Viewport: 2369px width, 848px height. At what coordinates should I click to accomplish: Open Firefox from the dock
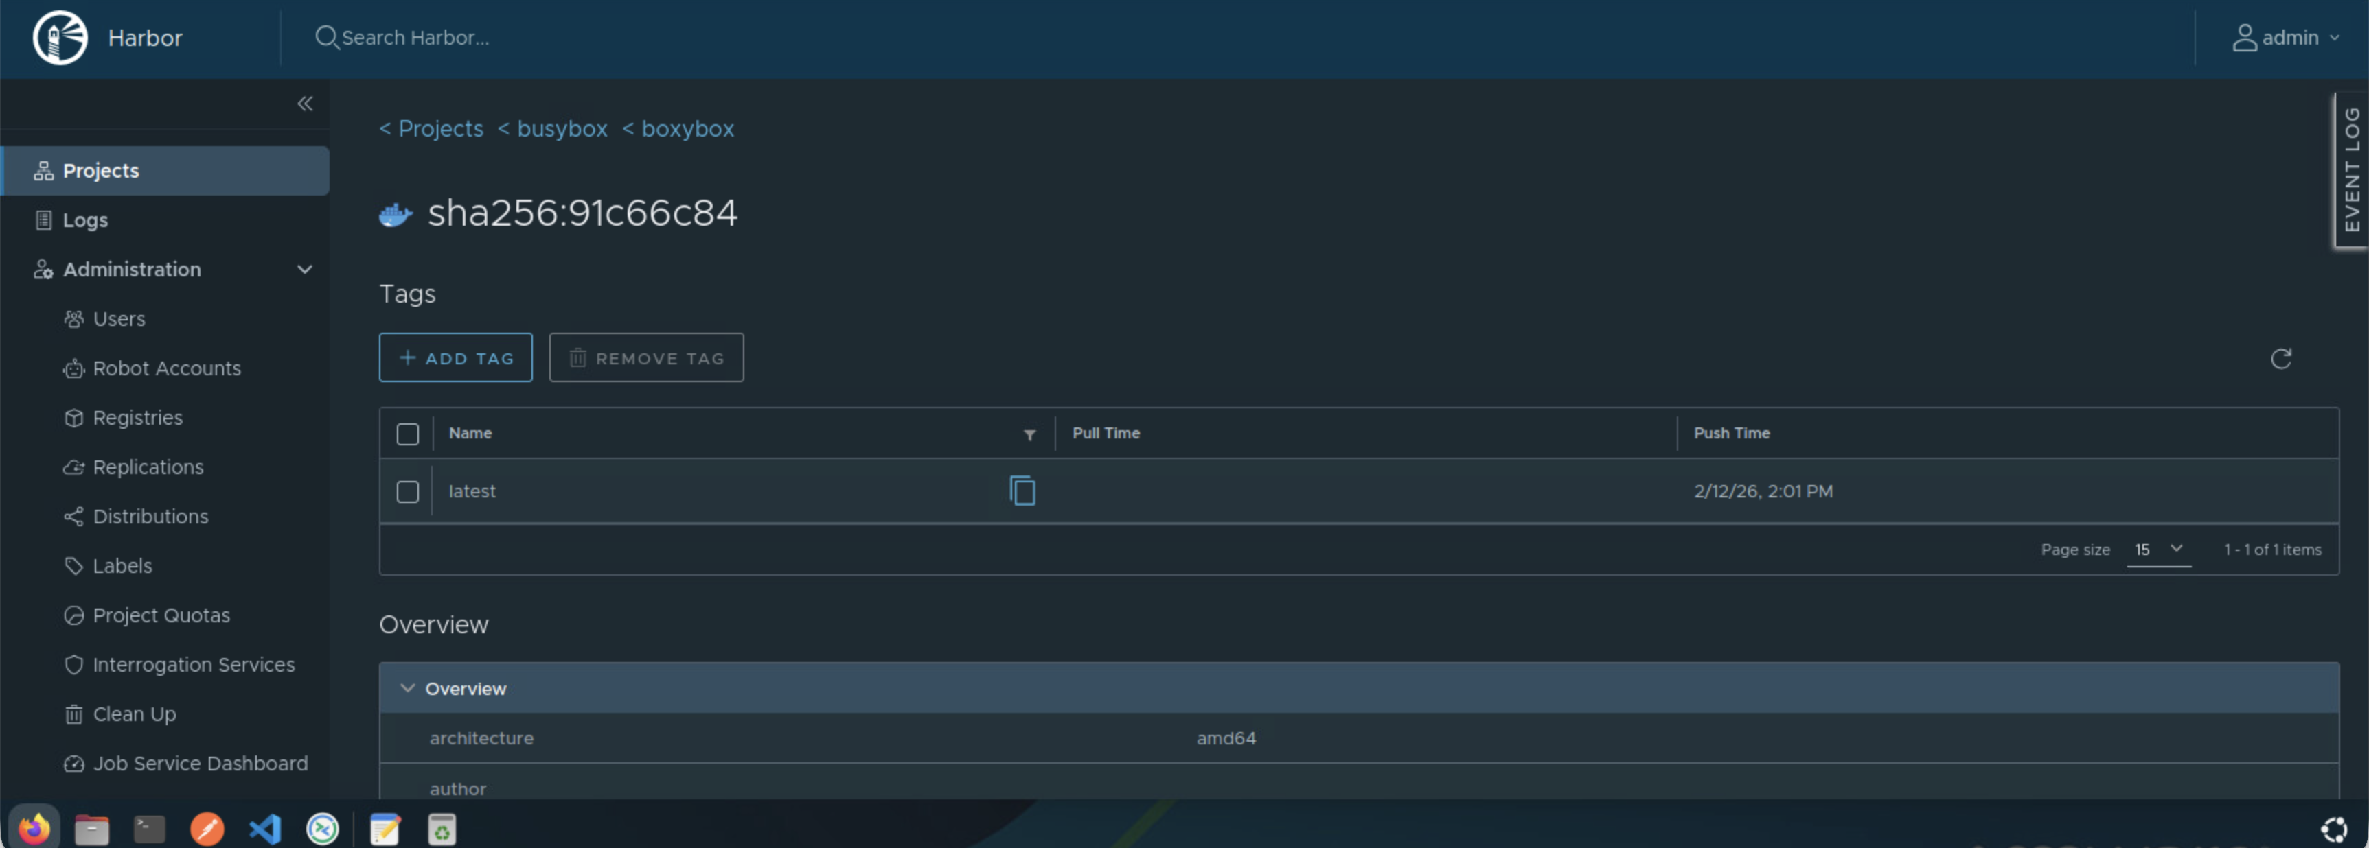(34, 829)
